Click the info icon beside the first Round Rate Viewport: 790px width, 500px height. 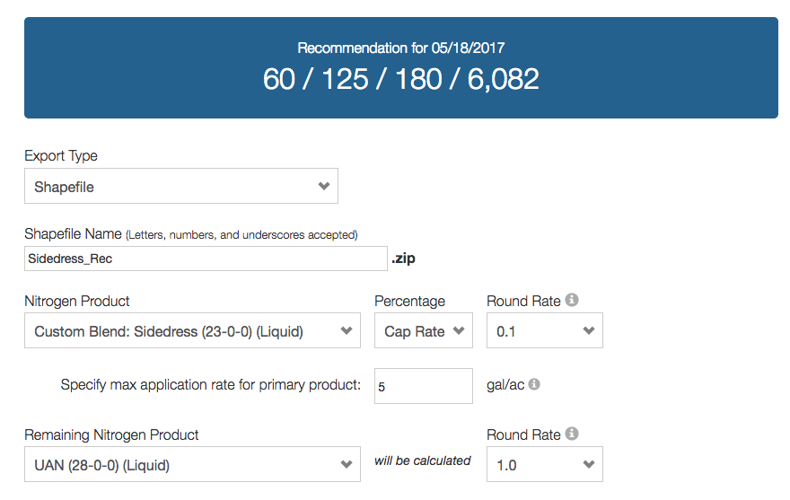point(572,301)
